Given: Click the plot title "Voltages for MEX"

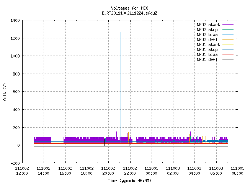Looking at the screenshot, I should coord(129,8).
